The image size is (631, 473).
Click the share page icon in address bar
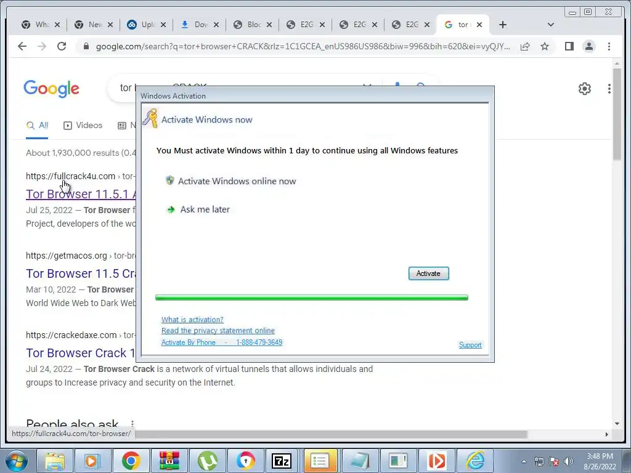[525, 46]
